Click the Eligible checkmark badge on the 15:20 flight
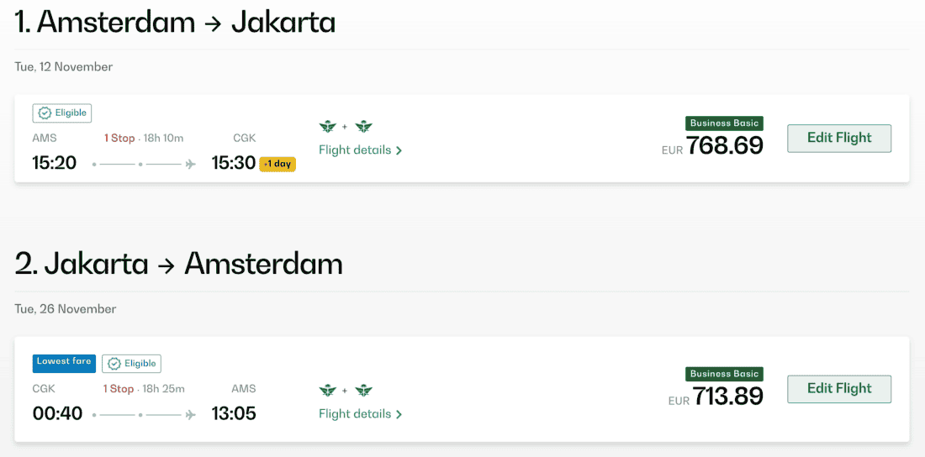925x457 pixels. coord(62,113)
